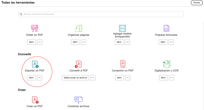Image resolution: width=204 pixels, height=110 pixels.
Task: Click the Organizar páginas label
Action: (78, 35)
